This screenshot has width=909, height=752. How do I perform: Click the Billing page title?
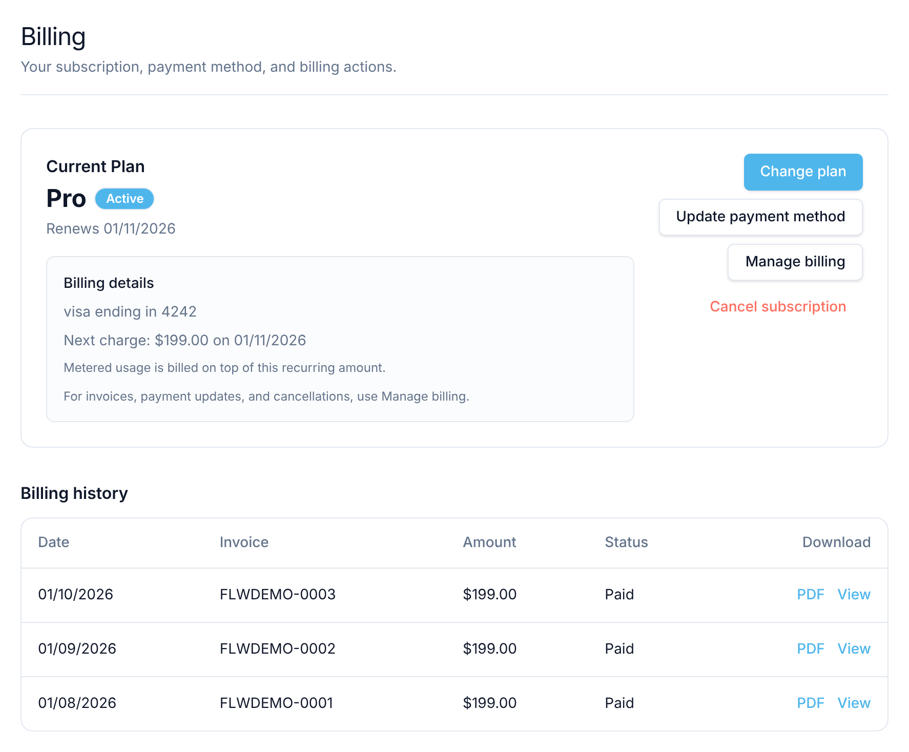click(53, 37)
